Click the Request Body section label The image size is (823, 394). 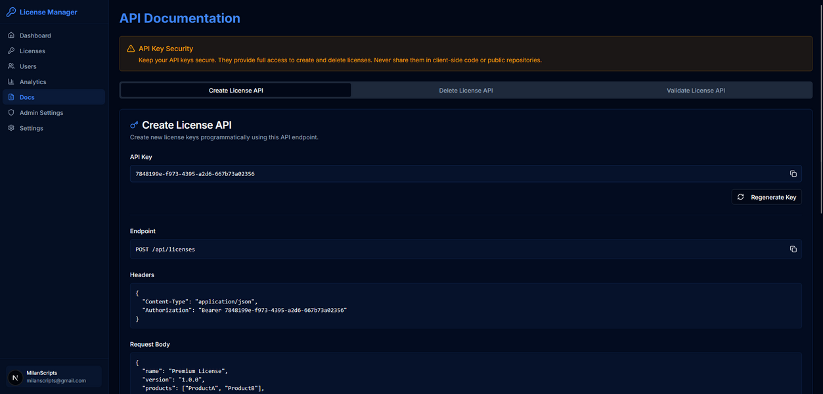pyautogui.click(x=150, y=344)
